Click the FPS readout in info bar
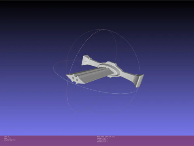 [8, 138]
